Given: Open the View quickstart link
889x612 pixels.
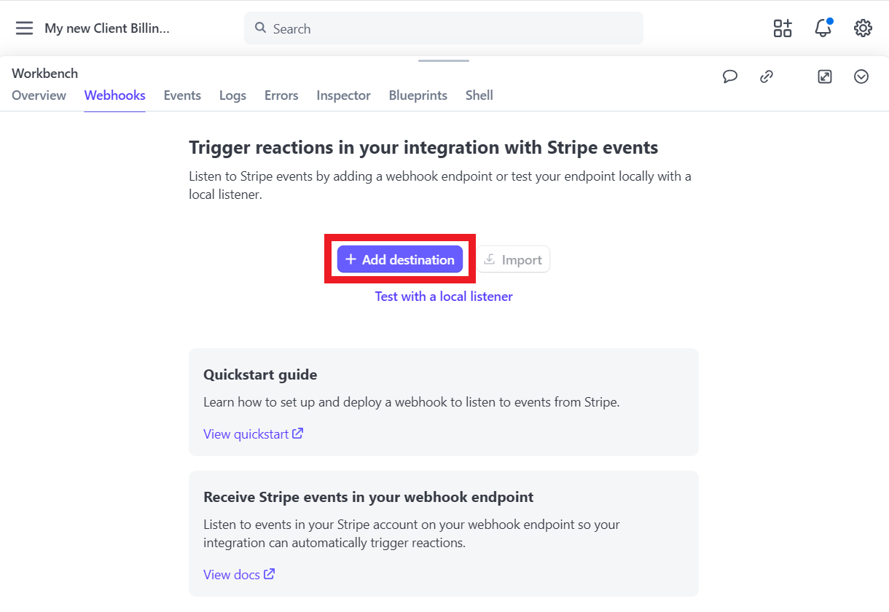Looking at the screenshot, I should point(253,434).
